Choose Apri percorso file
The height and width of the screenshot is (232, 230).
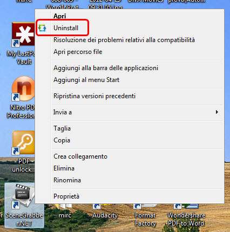pos(78,52)
